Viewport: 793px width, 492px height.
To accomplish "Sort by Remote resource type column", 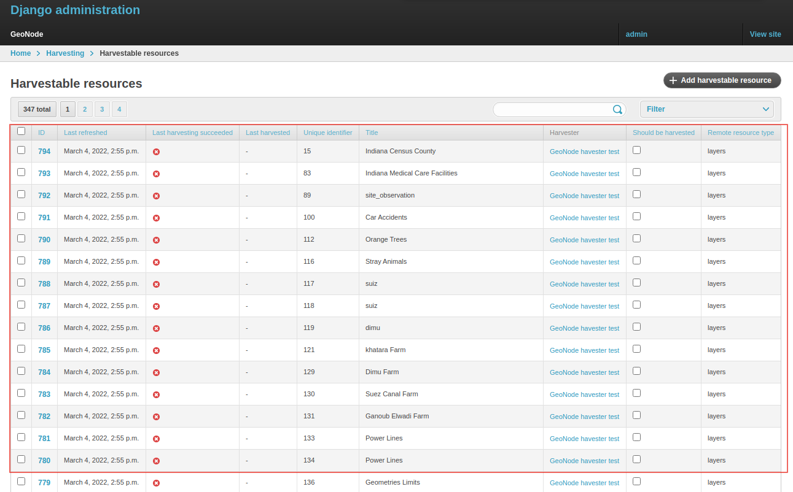I will coord(741,133).
